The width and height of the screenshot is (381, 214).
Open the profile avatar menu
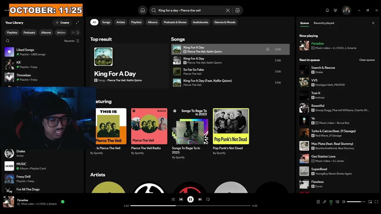click(346, 10)
